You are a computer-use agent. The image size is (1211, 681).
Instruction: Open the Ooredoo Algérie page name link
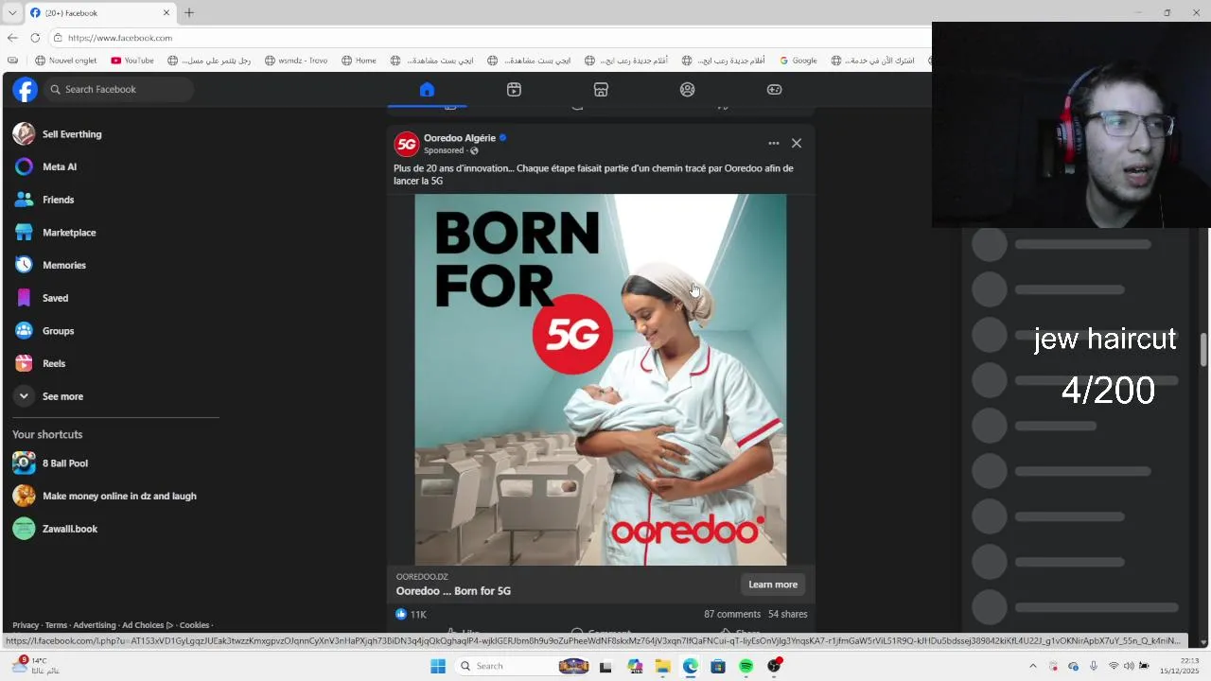coord(460,138)
